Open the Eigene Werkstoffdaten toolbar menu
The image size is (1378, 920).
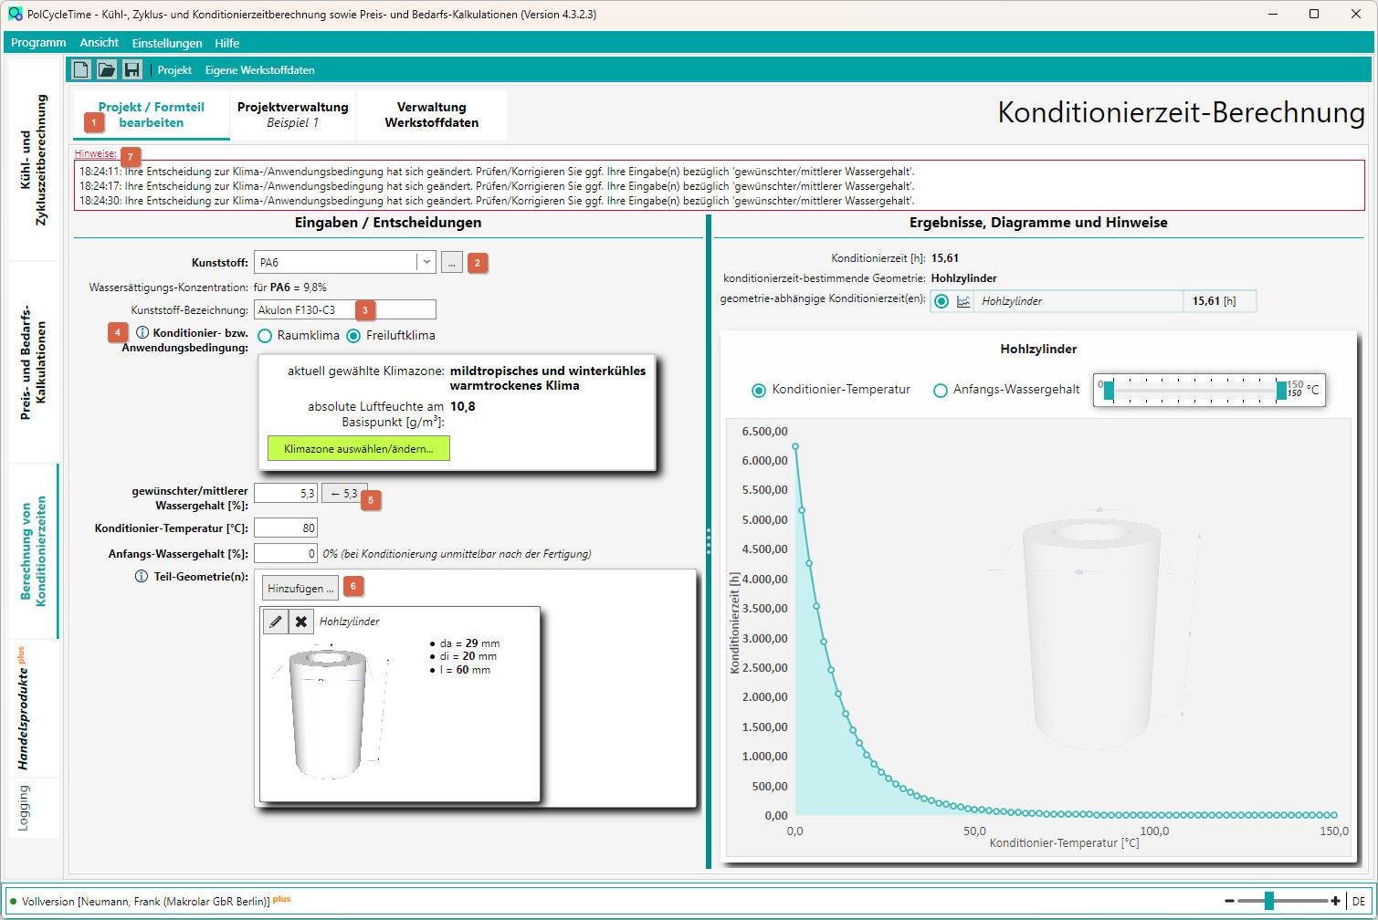pyautogui.click(x=259, y=70)
